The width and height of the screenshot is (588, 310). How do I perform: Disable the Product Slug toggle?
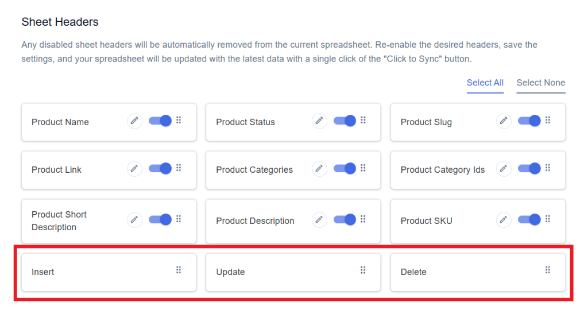529,121
